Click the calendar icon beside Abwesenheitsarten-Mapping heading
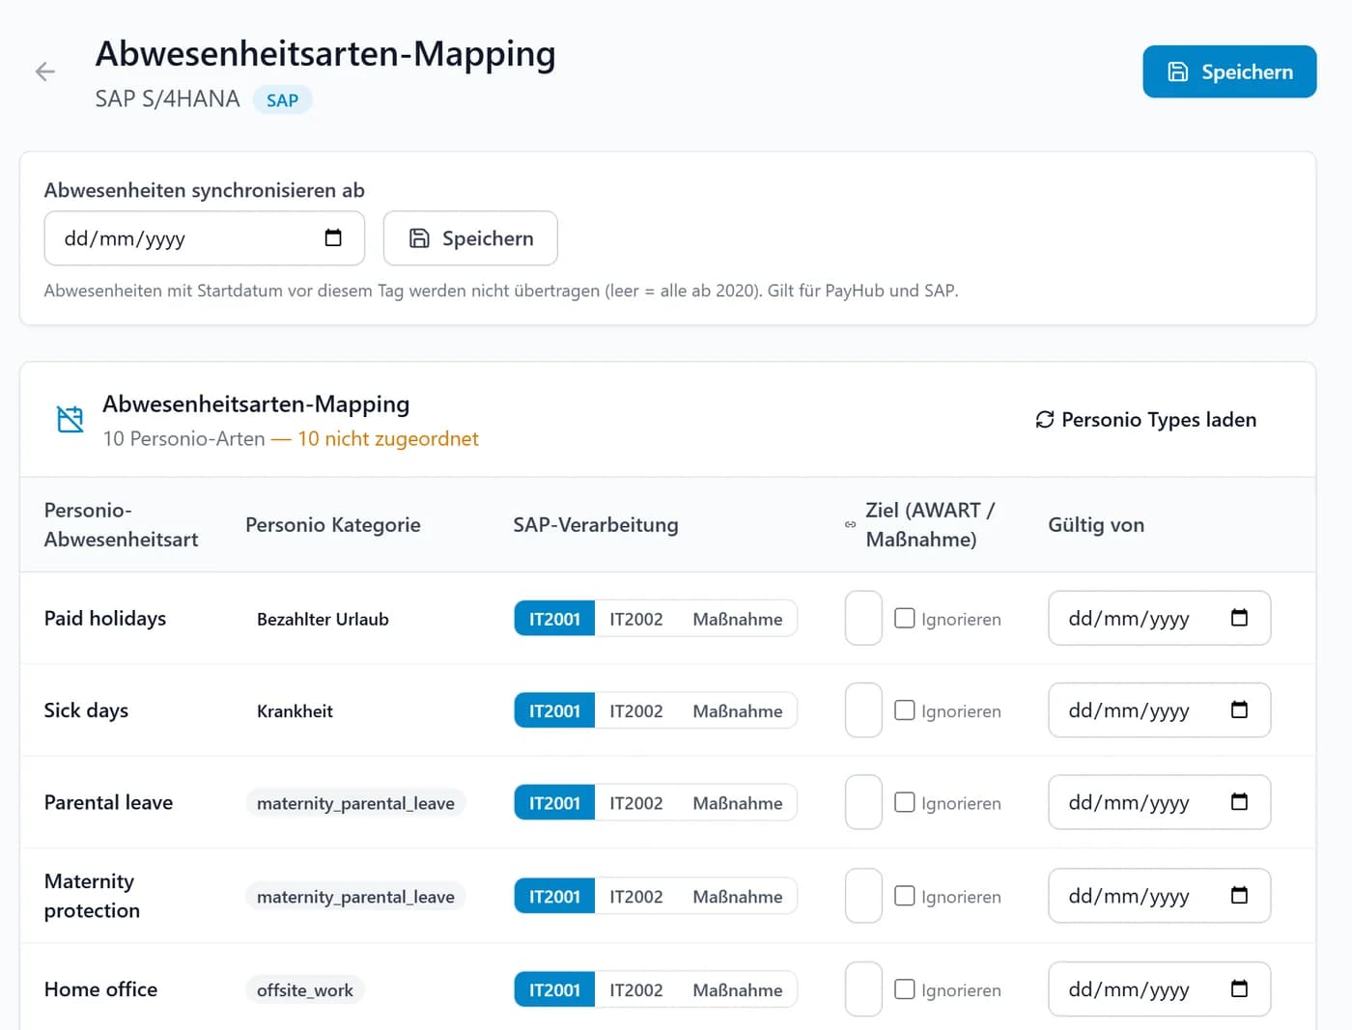 pyautogui.click(x=70, y=419)
